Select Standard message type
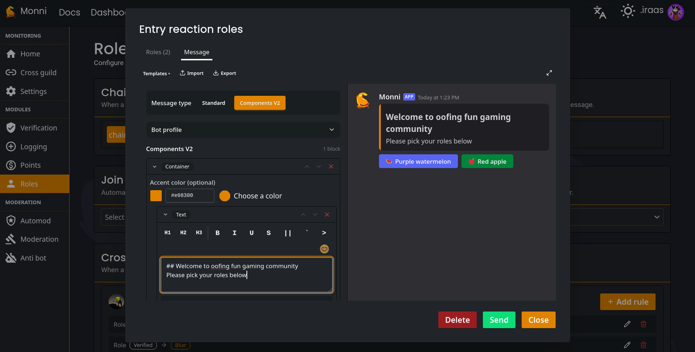 tap(213, 103)
